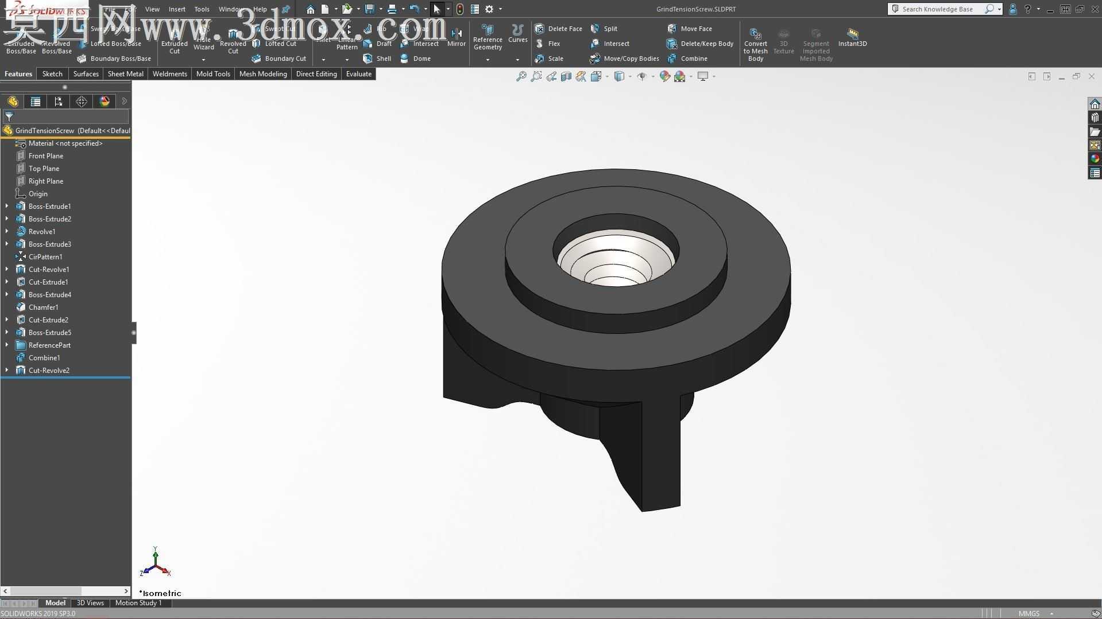
Task: Open the MMGS unit system menu
Action: (1035, 613)
